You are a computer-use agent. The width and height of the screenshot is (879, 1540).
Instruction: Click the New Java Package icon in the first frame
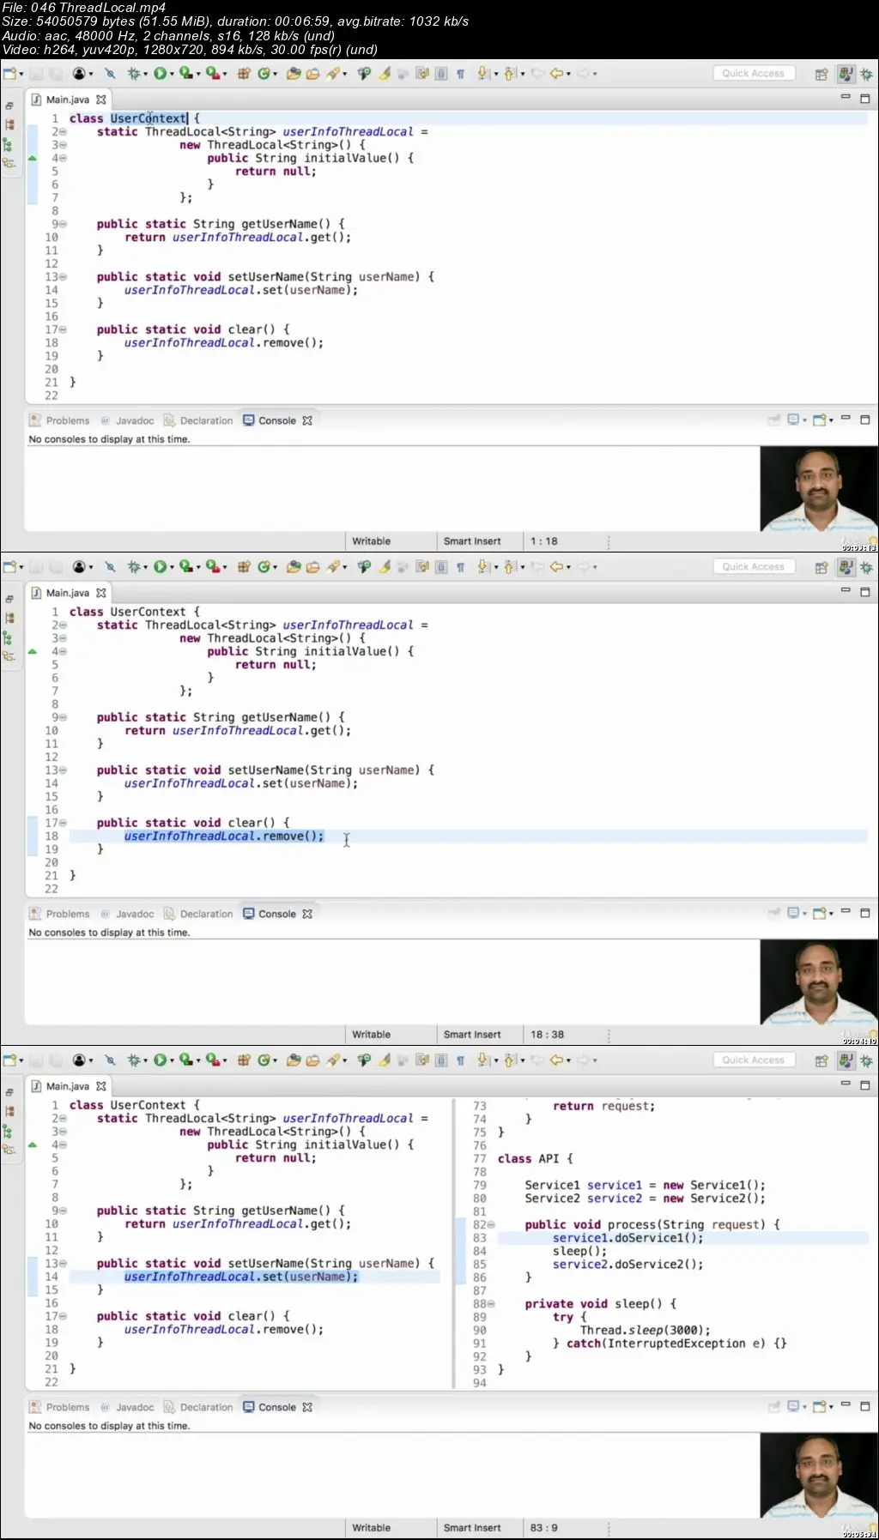(x=244, y=74)
